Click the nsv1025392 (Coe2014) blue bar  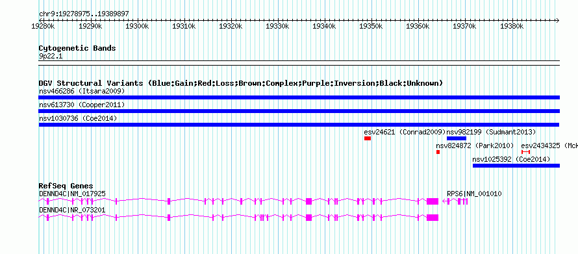[516, 166]
